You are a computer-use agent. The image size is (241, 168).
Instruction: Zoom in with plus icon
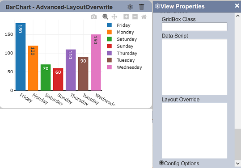click(126, 17)
